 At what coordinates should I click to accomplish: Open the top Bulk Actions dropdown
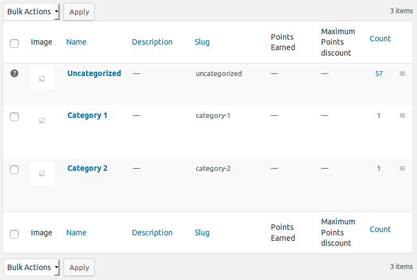[31, 12]
